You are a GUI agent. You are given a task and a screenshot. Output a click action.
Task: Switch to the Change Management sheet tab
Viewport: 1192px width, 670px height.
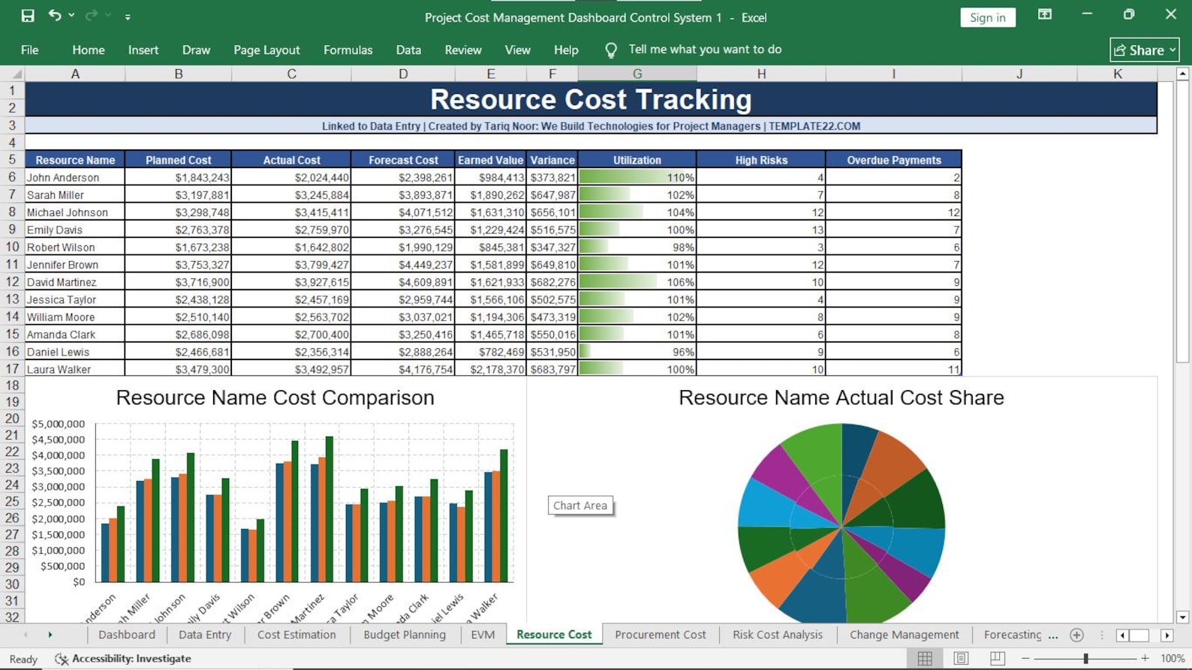click(905, 635)
